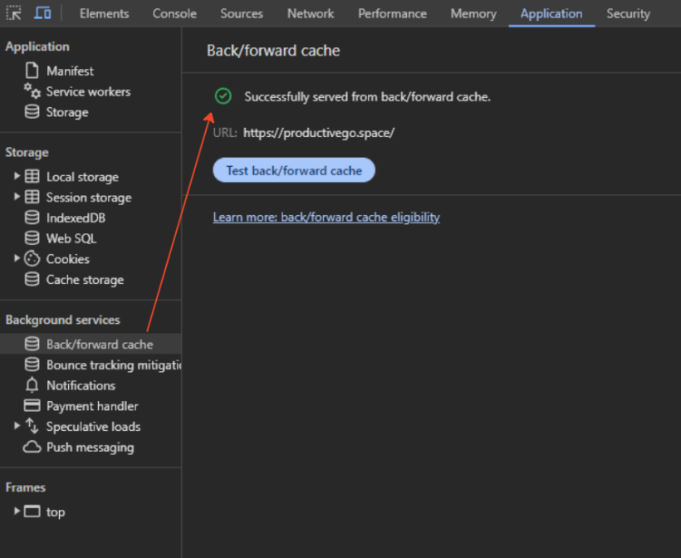Select the Inspect element tool

pyautogui.click(x=13, y=13)
